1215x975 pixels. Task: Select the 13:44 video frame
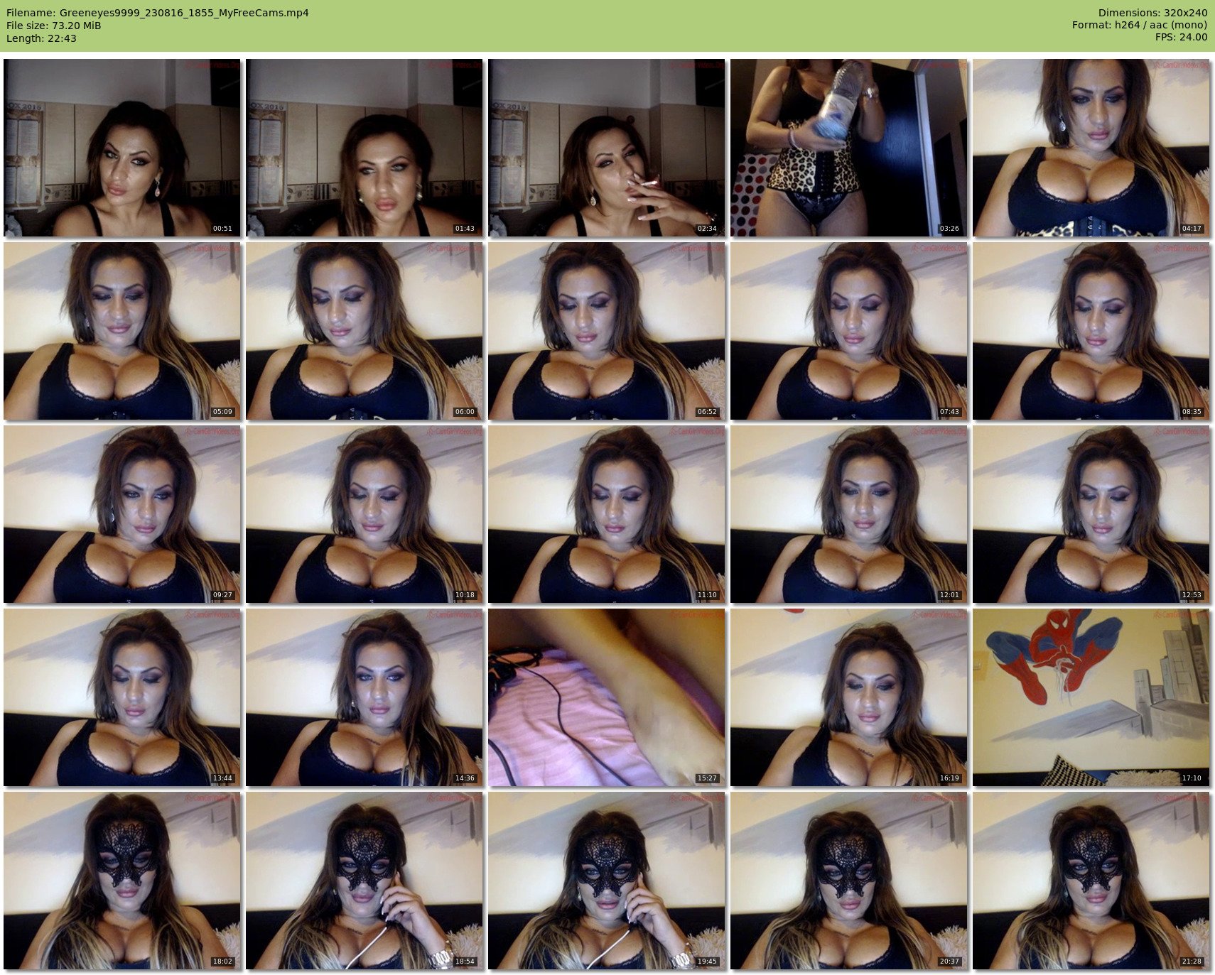coord(122,697)
